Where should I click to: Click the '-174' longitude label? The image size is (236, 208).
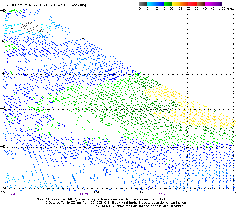point(95,192)
